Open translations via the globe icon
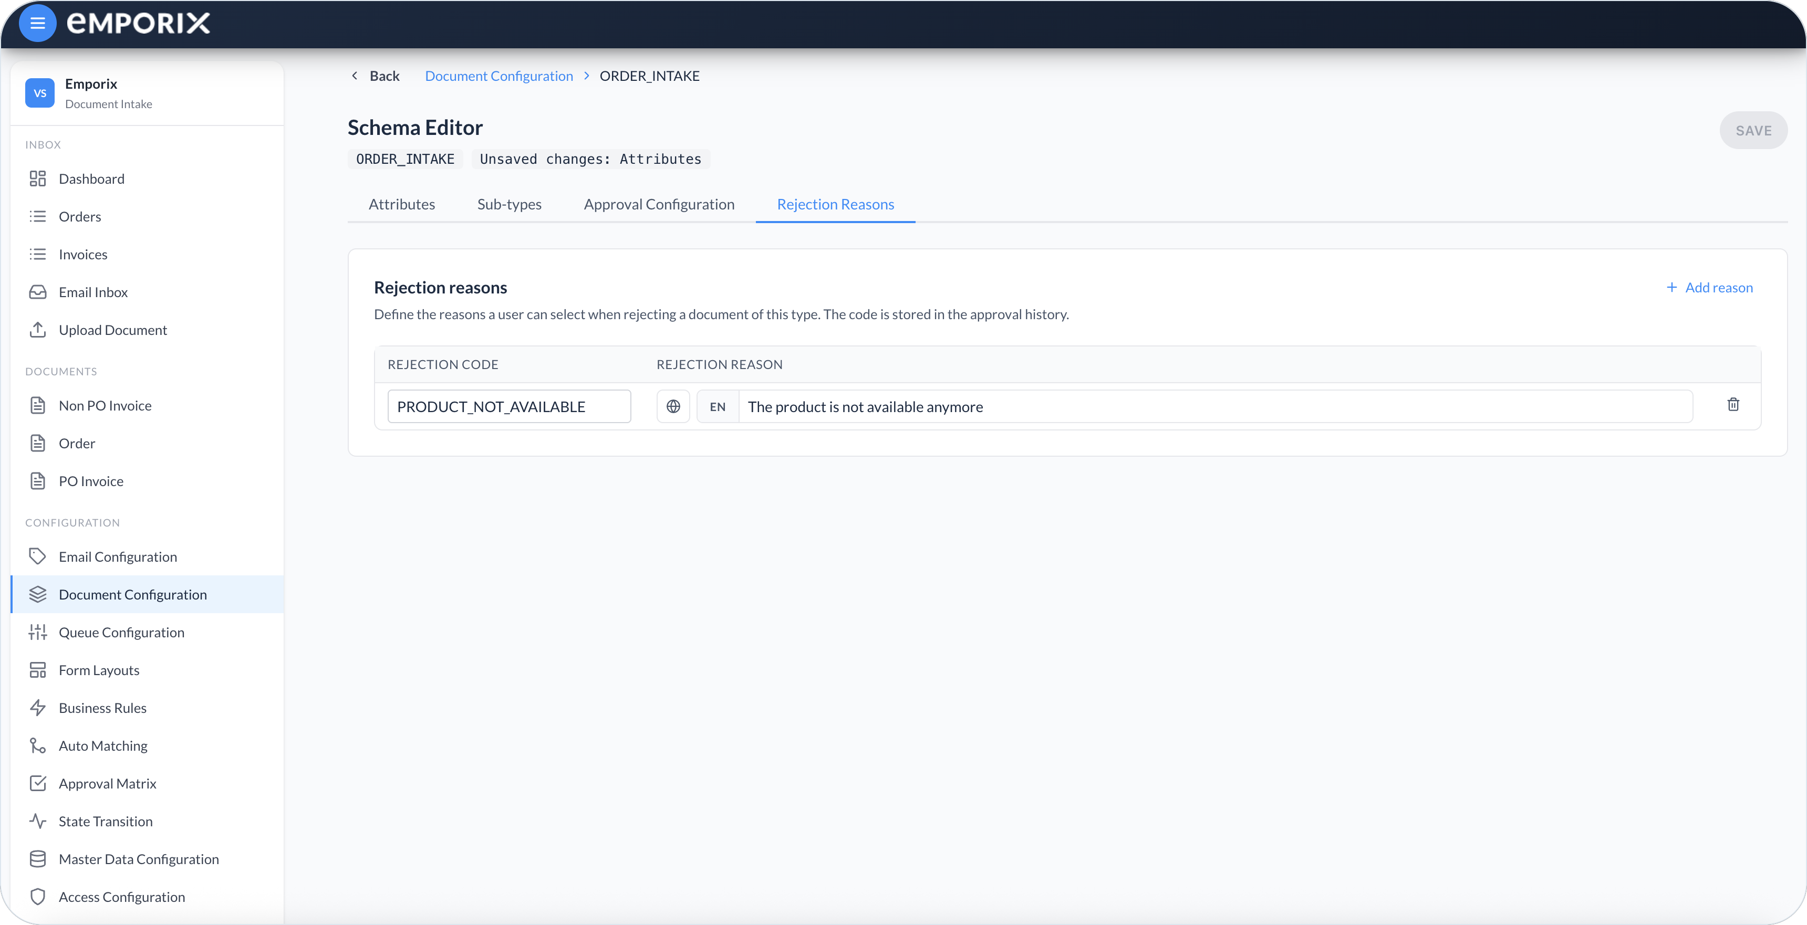The image size is (1807, 925). click(x=673, y=407)
